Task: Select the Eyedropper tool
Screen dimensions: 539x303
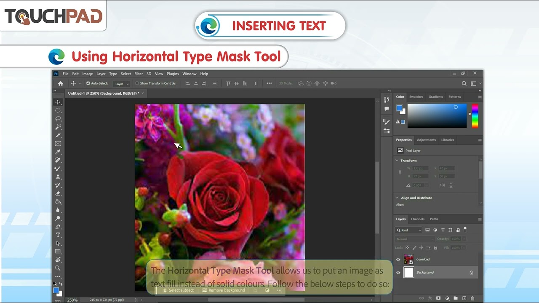Action: coord(58,152)
